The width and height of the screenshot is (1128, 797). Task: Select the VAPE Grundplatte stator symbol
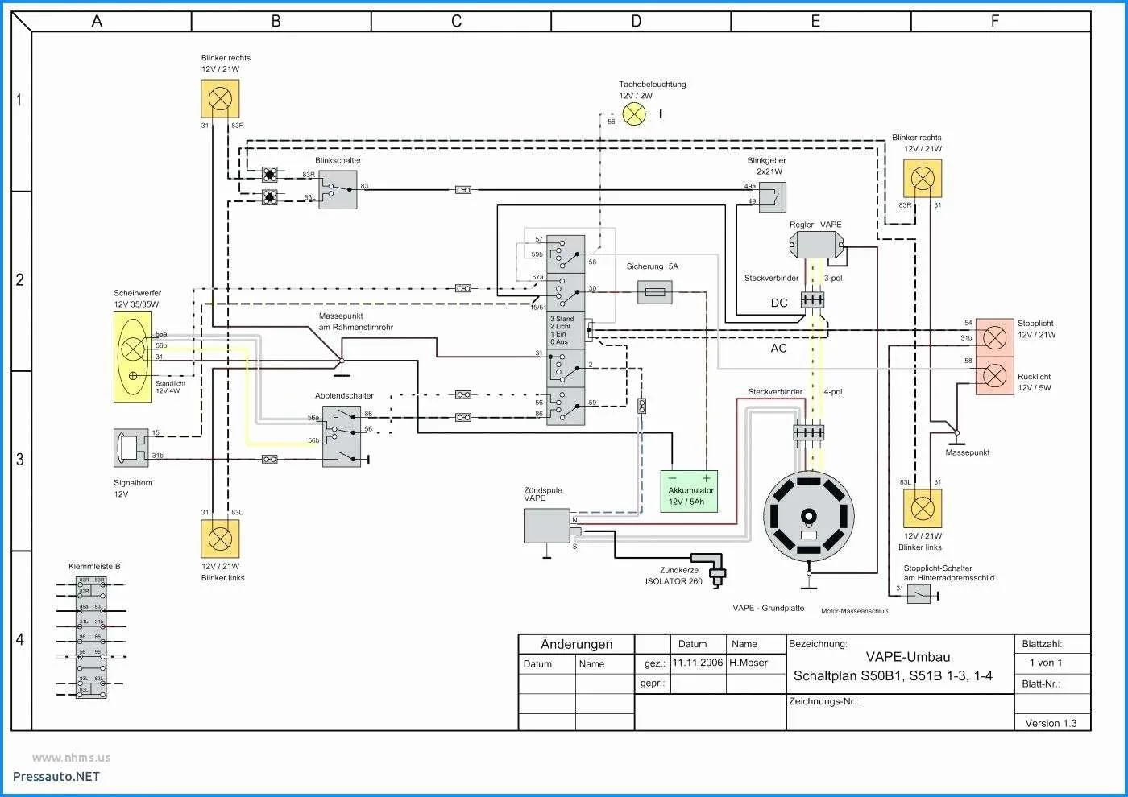[809, 515]
